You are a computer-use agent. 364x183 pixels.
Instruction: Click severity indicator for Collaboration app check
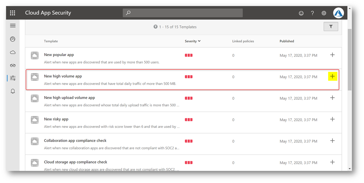pyautogui.click(x=189, y=141)
